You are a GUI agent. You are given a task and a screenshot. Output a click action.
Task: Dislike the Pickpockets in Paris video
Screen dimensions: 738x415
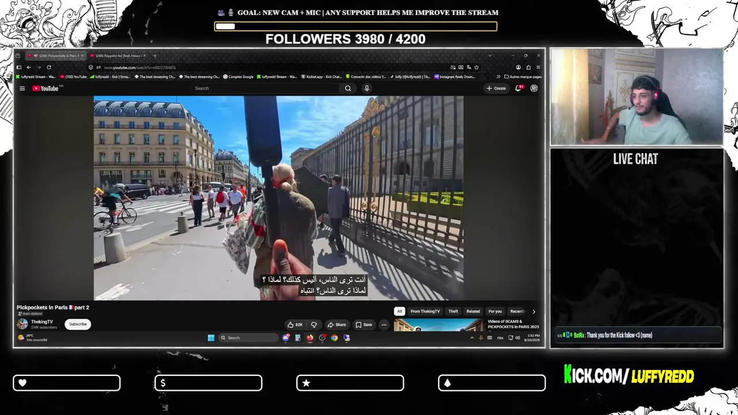pos(314,325)
